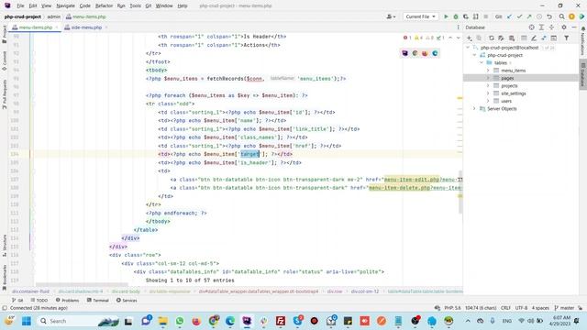Click PHP 5.6 language level in status bar
The width and height of the screenshot is (587, 330).
(x=452, y=308)
